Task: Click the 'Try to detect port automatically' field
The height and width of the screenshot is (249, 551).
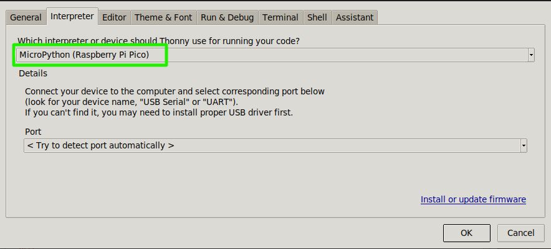Action: [272, 145]
